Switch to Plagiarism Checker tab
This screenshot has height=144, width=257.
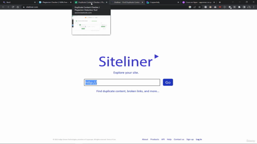pos(55,2)
